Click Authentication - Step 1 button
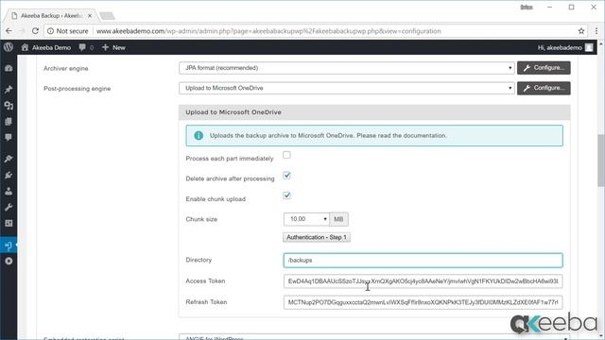Screen dimensions: 605x340 (317, 237)
